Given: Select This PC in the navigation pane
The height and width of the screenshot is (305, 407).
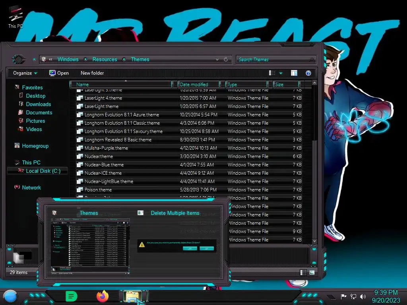Looking at the screenshot, I should (31, 162).
